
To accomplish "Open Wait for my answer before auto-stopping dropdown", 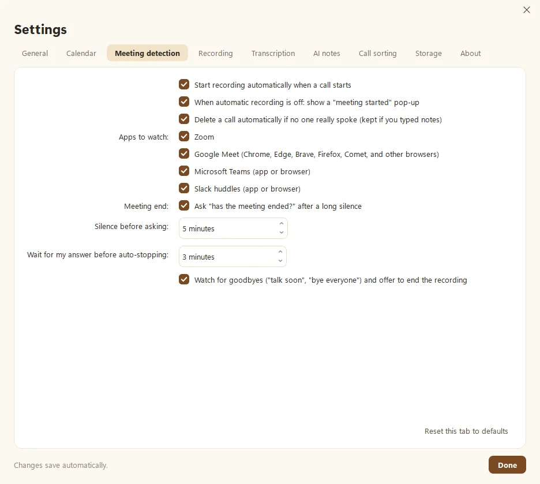I will (x=233, y=257).
